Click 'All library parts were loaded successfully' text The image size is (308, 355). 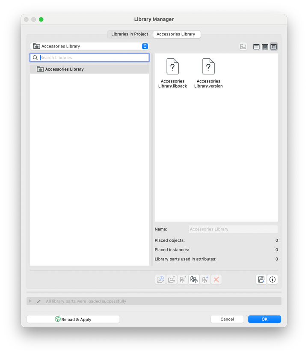[x=86, y=302]
